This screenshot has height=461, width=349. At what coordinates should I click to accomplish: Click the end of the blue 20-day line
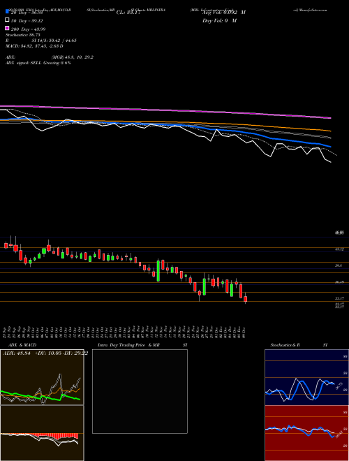pos(330,147)
